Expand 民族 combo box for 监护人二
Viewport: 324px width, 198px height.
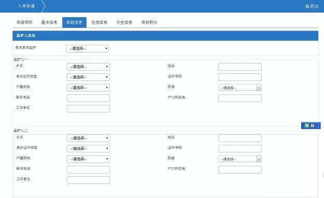[240, 159]
